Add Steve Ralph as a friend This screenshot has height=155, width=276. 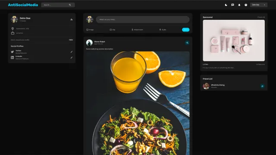click(187, 43)
